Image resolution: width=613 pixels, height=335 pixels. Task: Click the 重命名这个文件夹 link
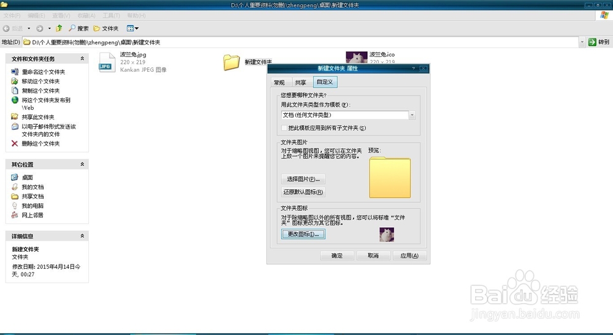44,72
